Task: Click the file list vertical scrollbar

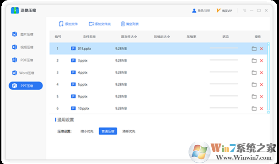Action: 268,78
